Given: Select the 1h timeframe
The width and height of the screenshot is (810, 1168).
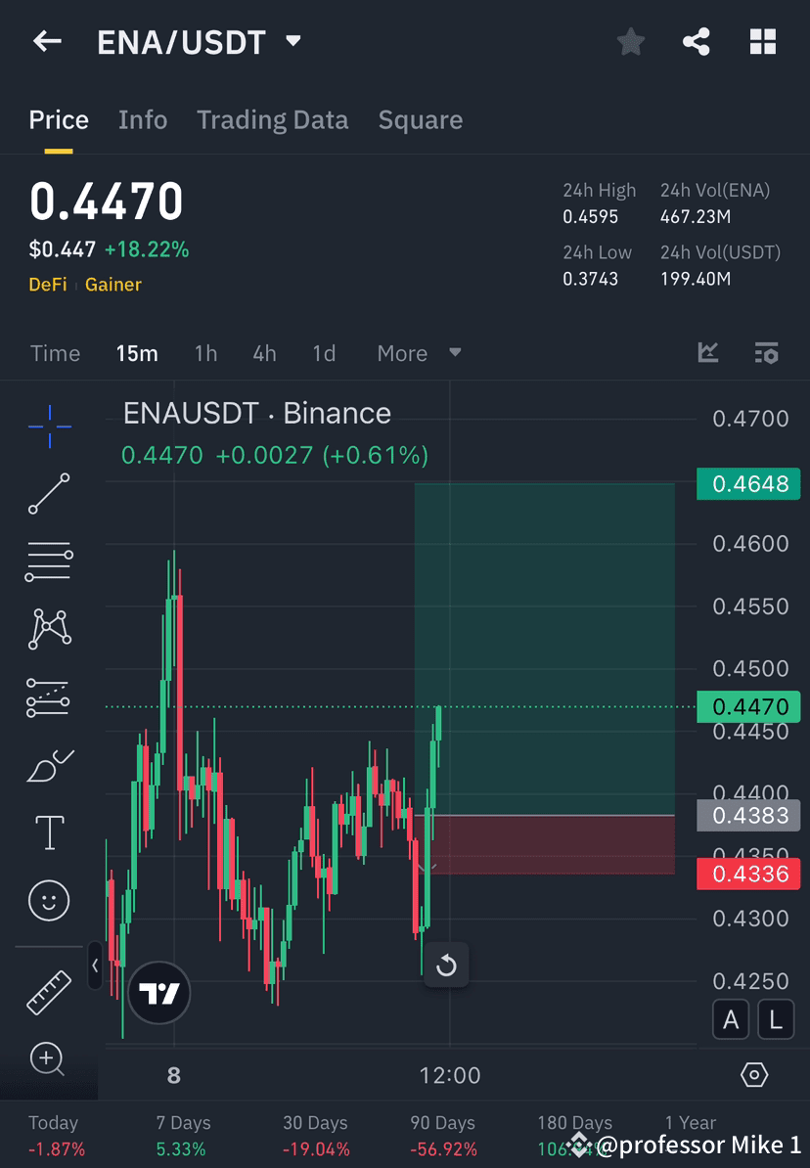Looking at the screenshot, I should [205, 353].
